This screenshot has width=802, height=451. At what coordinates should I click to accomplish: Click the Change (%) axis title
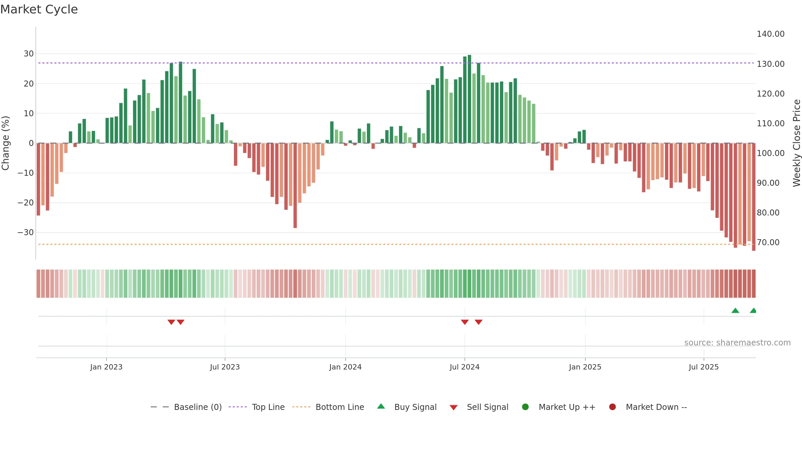pyautogui.click(x=5, y=143)
